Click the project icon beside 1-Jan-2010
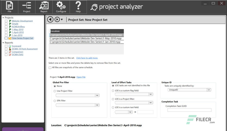The image size is (227, 131). tap(10, 35)
